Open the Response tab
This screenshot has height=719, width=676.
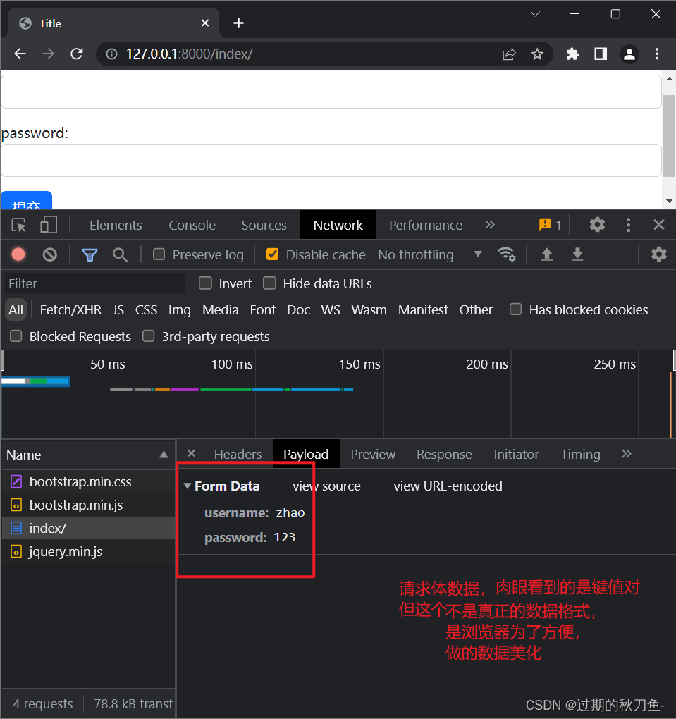(x=444, y=455)
